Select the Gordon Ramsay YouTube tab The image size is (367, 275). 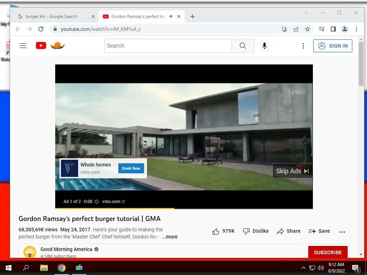click(x=138, y=16)
